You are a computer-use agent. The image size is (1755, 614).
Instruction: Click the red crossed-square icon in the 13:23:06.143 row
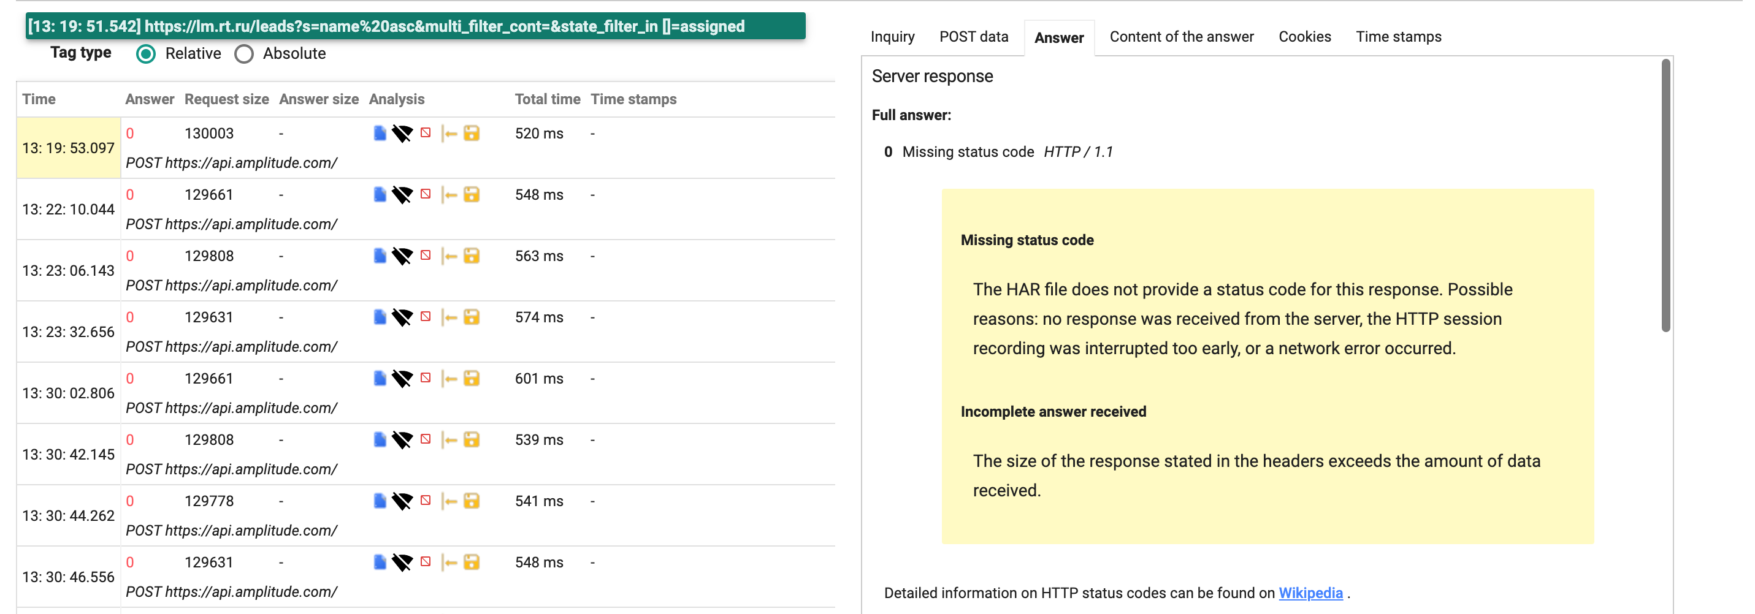point(426,256)
